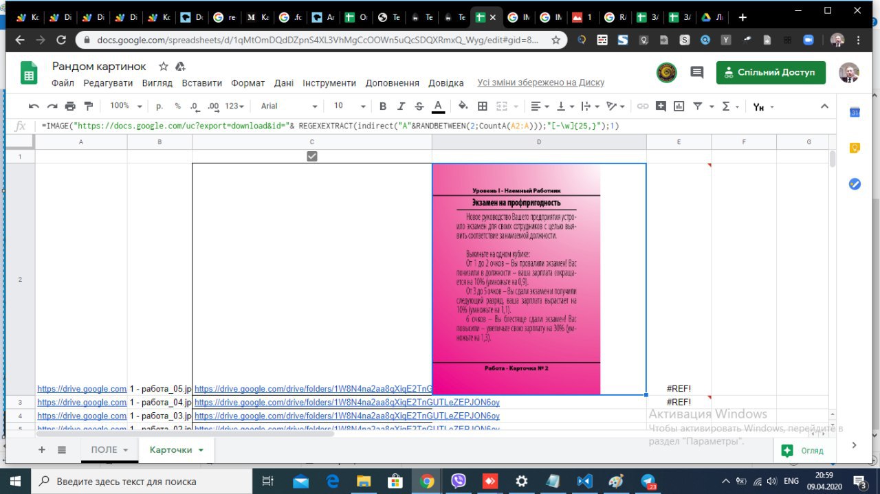This screenshot has height=494, width=880.
Task: Click the Sheets home logo icon
Action: pyautogui.click(x=28, y=73)
